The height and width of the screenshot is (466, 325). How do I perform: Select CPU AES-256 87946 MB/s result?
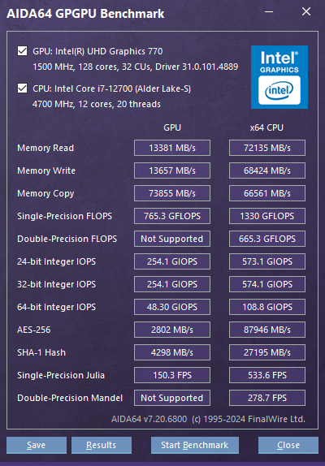pyautogui.click(x=267, y=330)
